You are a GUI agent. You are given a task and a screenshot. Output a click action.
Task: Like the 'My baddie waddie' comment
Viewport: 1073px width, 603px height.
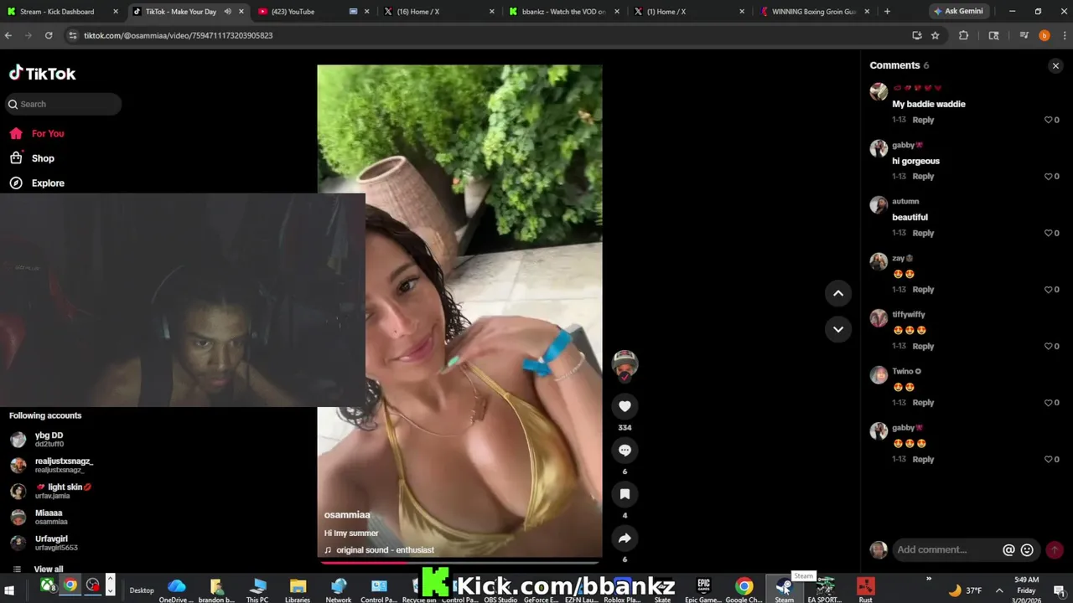coord(1048,120)
